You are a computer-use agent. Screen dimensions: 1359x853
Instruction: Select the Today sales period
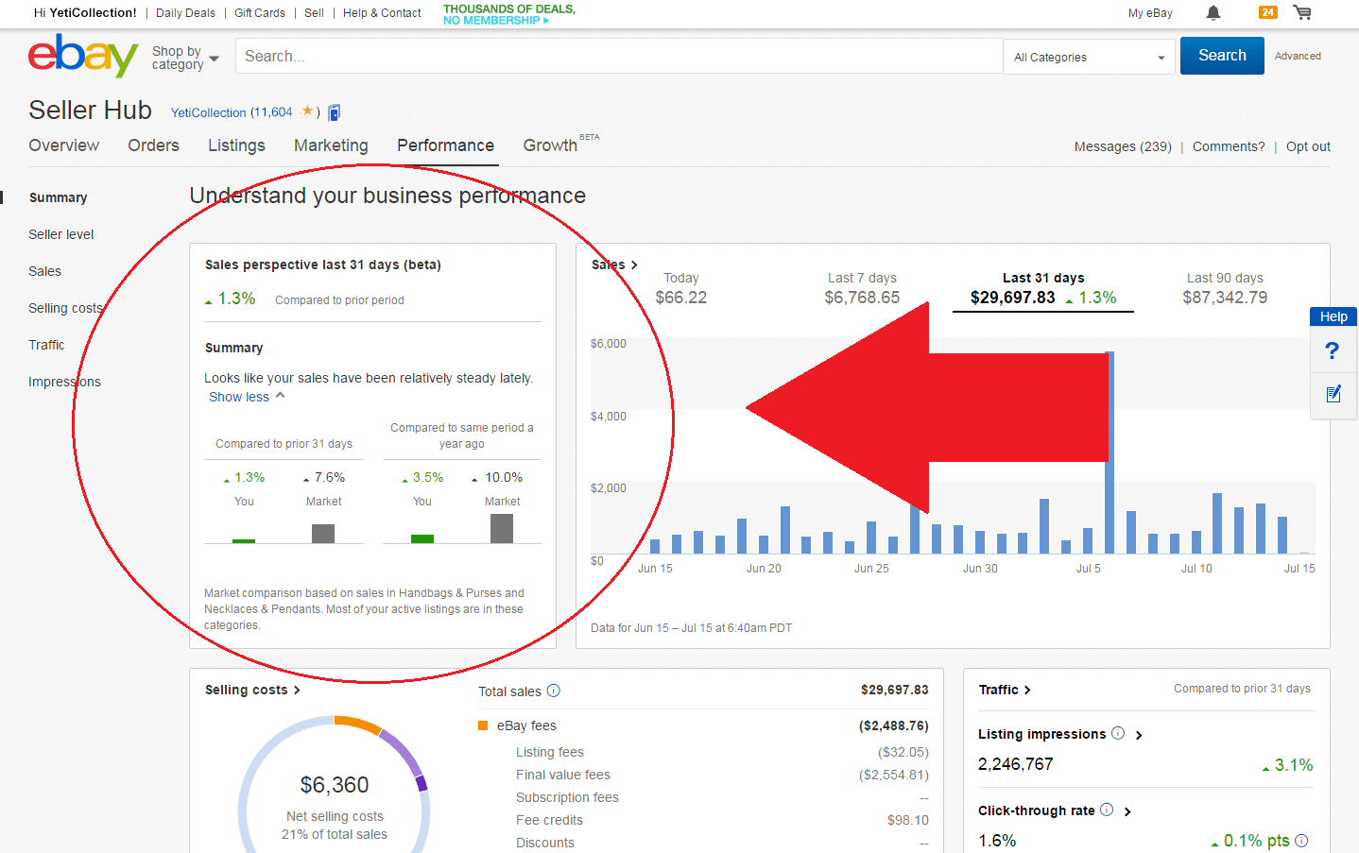click(x=680, y=288)
